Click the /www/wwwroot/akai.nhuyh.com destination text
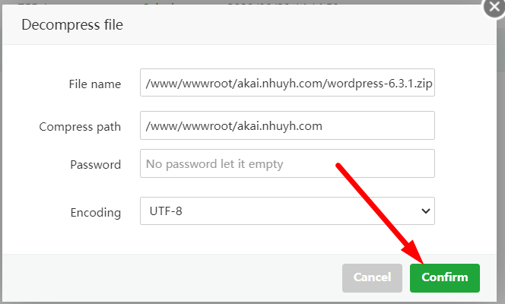 coord(233,126)
